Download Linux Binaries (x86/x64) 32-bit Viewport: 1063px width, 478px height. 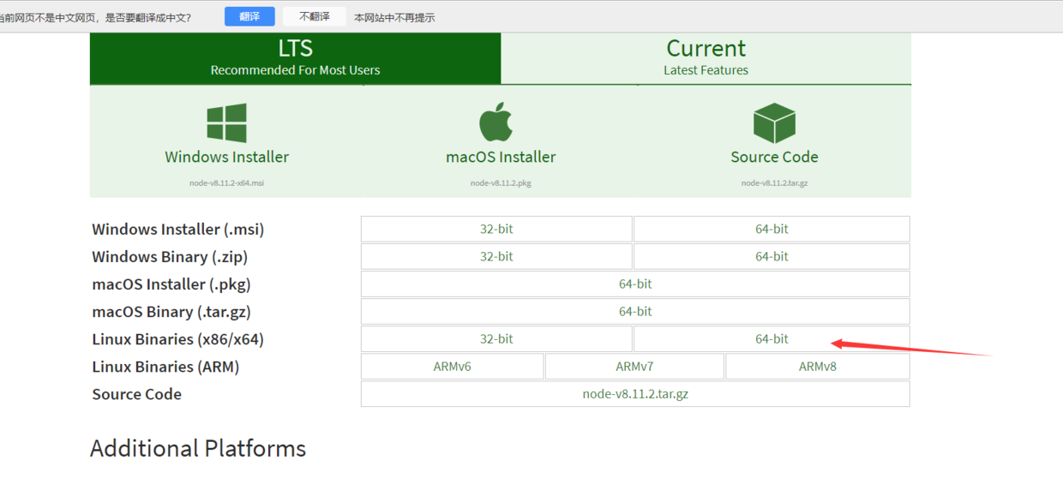click(496, 338)
